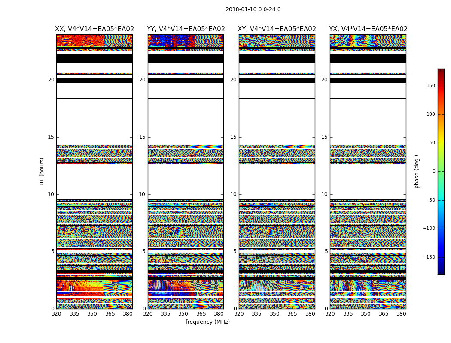Pick the colorbar tick label '0'
451x343 pixels.
coord(434,171)
